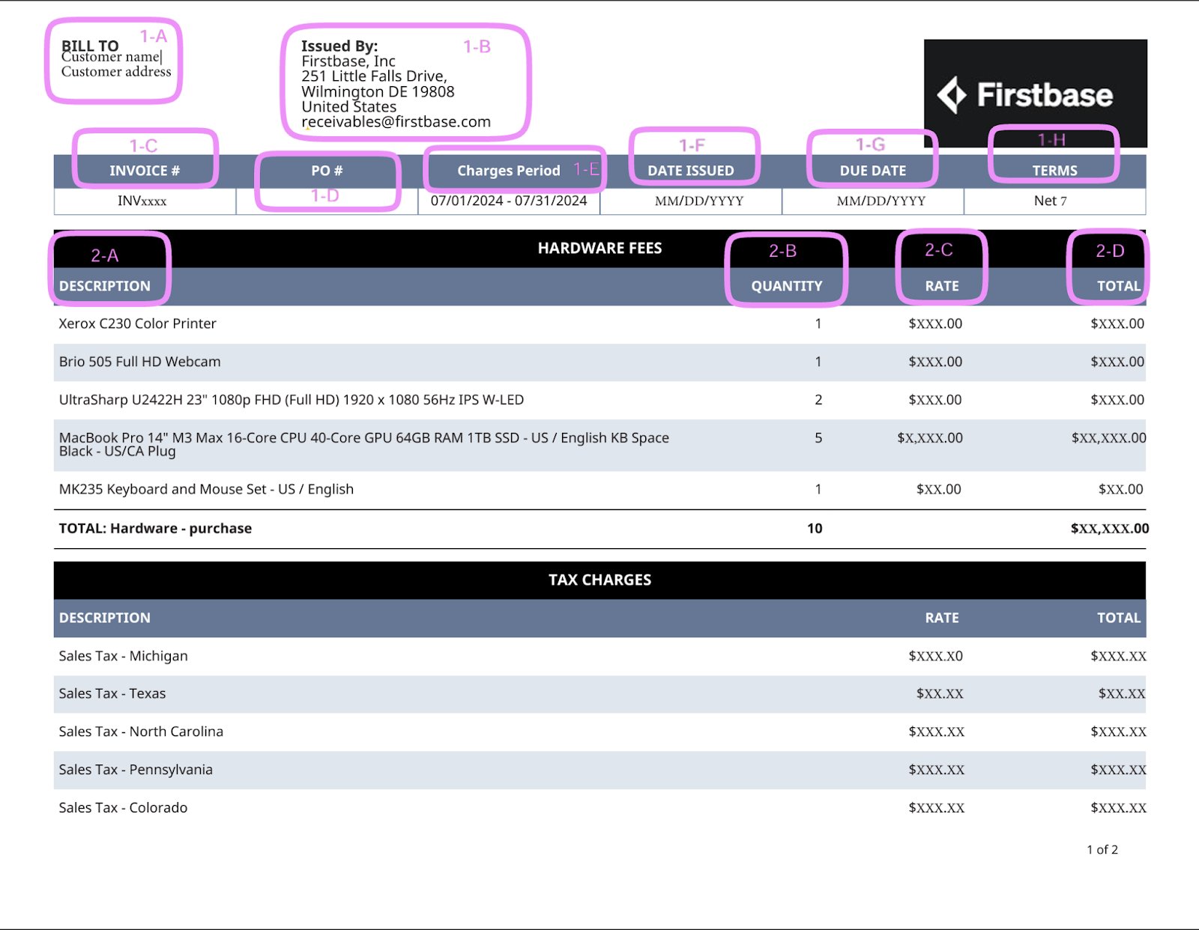Click the 'United States' line

point(349,106)
